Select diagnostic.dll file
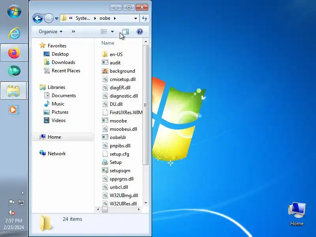This screenshot has height=237, width=316. click(124, 96)
